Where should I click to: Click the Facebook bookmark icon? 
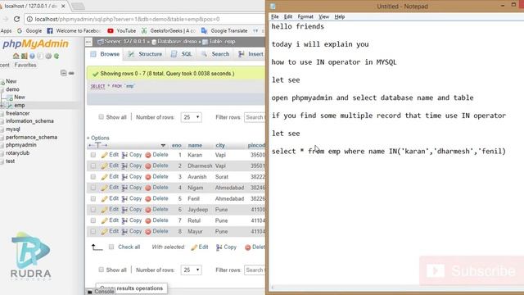pos(50,31)
